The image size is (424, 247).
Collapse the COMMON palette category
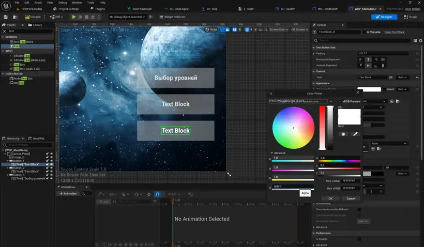point(3,37)
